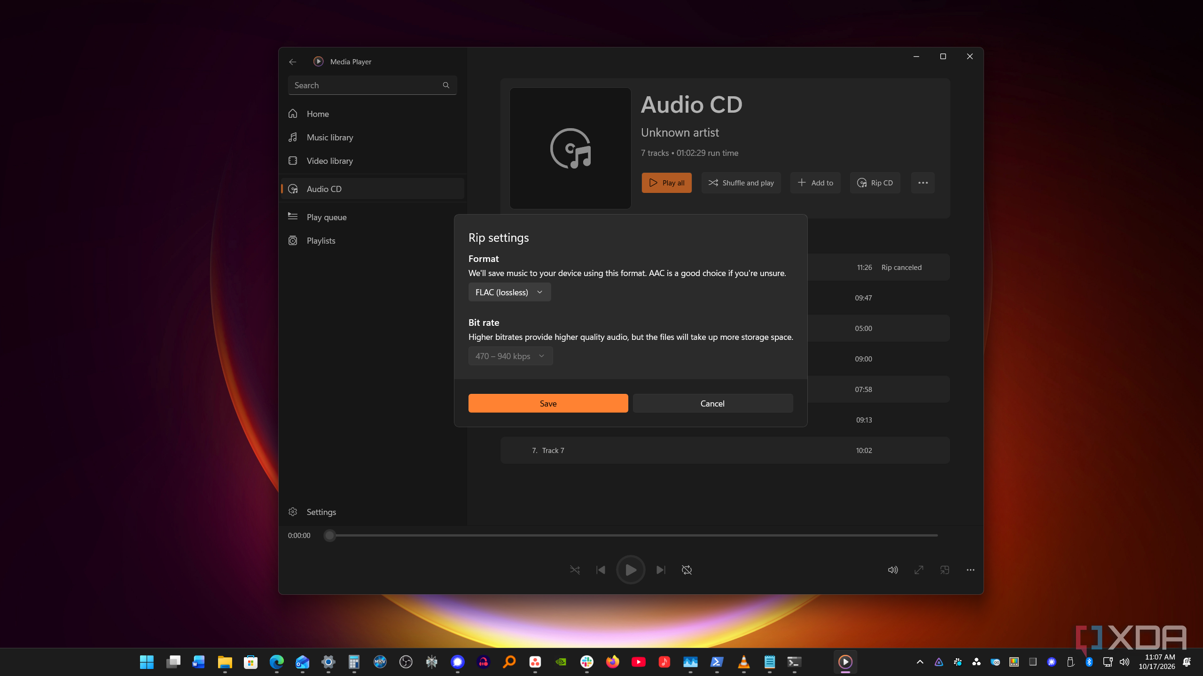Open Word from the taskbar
1203x676 pixels.
199,662
